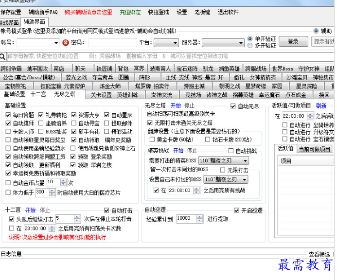Viewport: 337px width, 280px height.
Task: Click the red X icon beside 密码
Action: point(66,43)
